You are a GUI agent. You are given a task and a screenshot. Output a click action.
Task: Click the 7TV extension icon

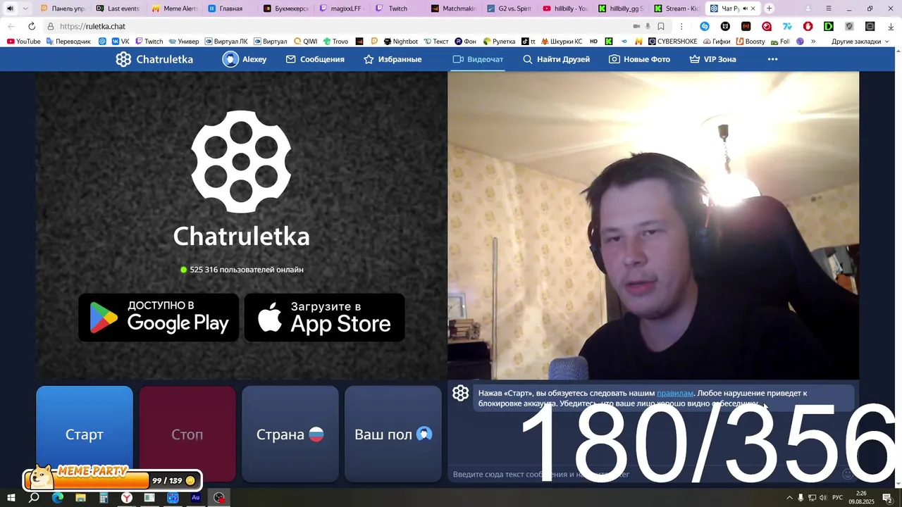pos(787,26)
